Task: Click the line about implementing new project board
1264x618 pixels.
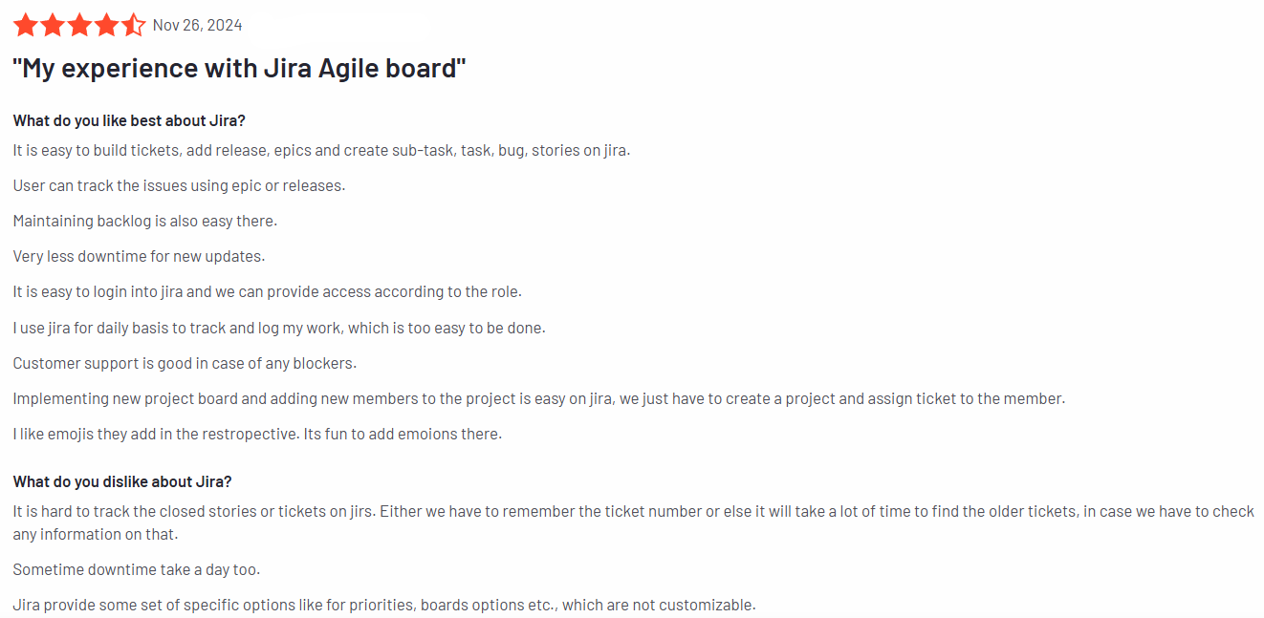Action: [x=538, y=398]
